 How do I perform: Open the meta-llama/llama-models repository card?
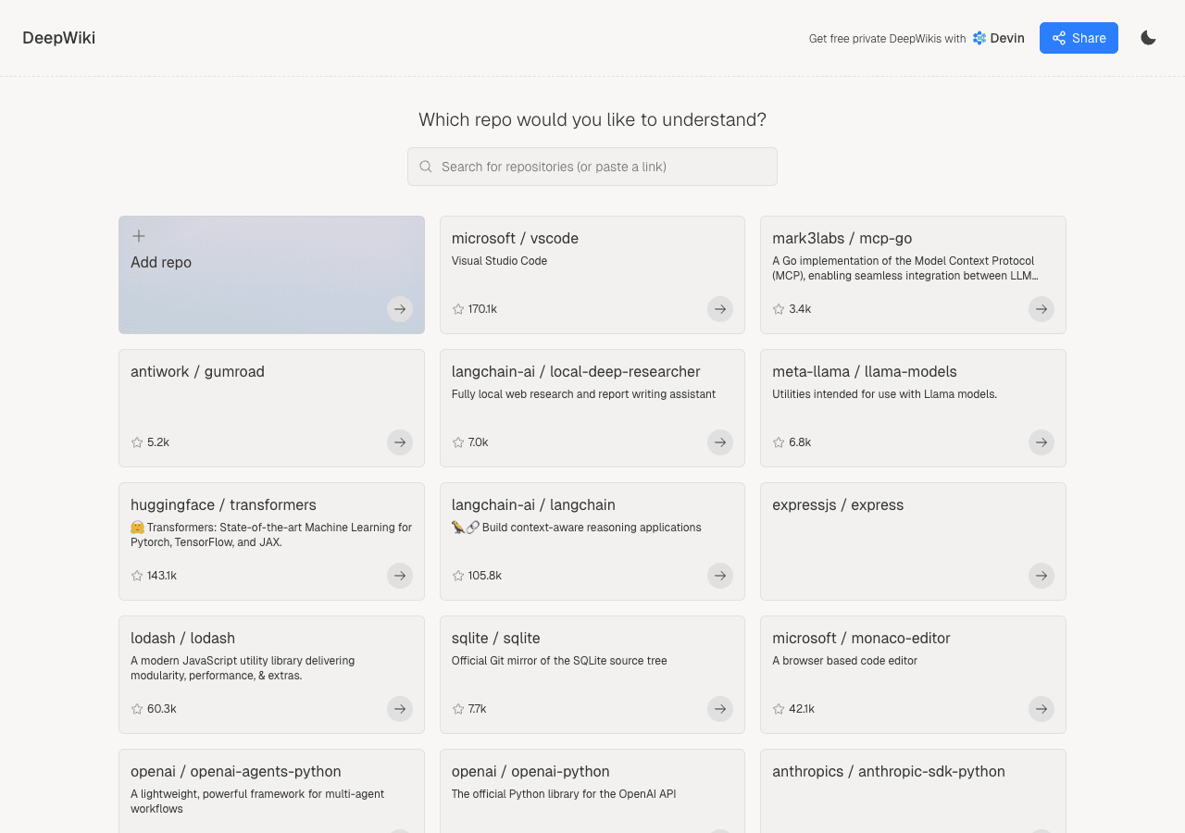pyautogui.click(x=913, y=408)
